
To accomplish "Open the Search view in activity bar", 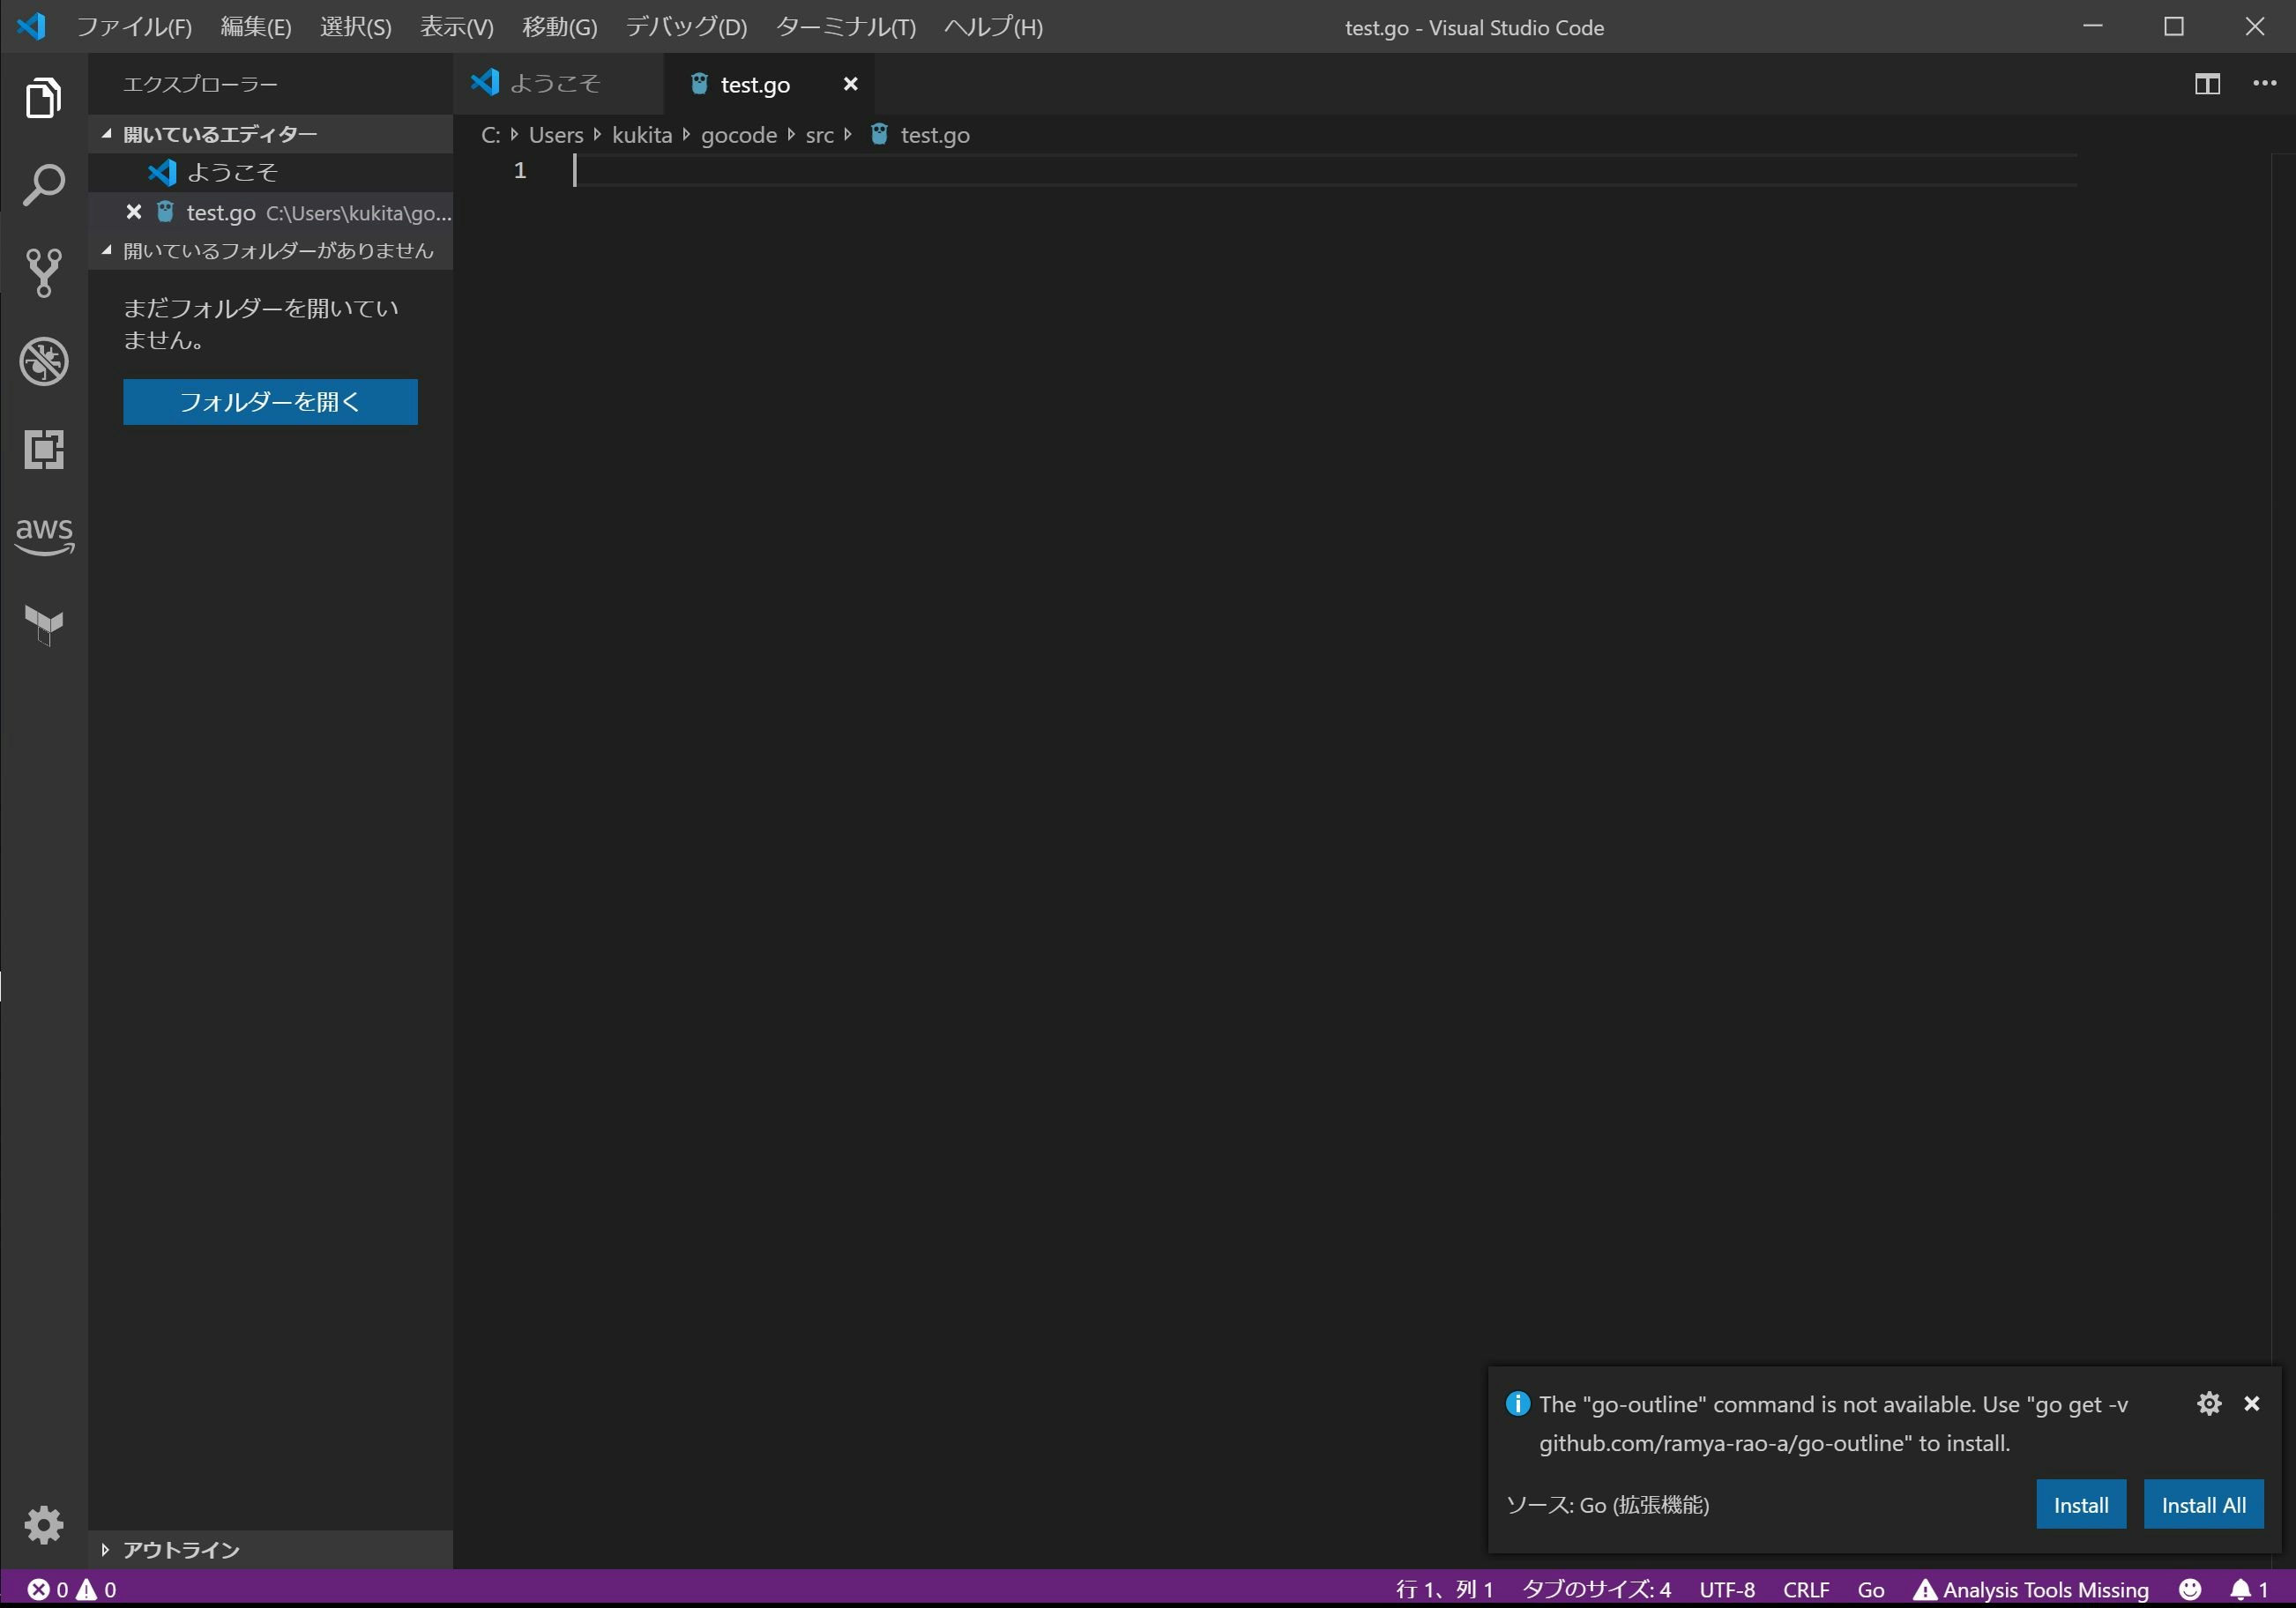I will 43,185.
